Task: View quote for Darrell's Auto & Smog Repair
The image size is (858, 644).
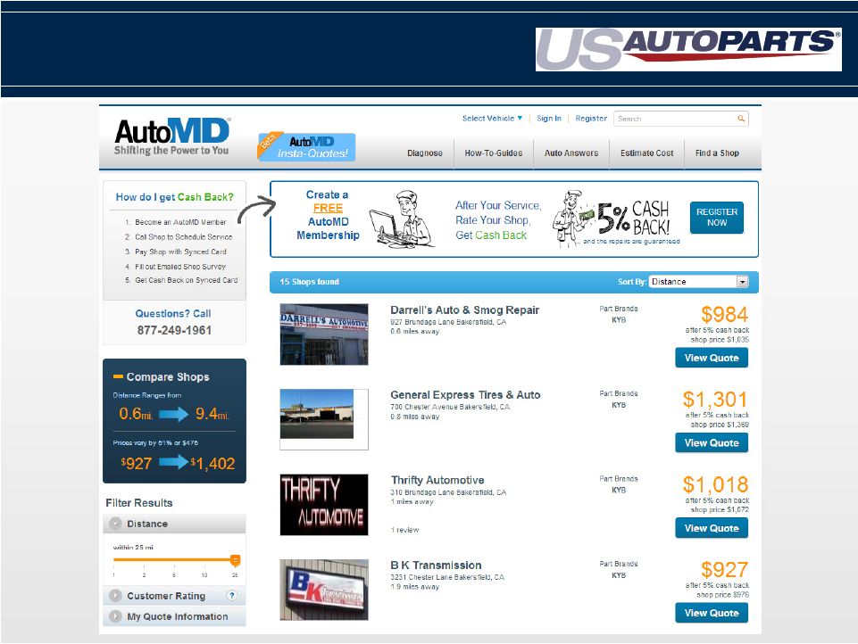Action: [711, 358]
